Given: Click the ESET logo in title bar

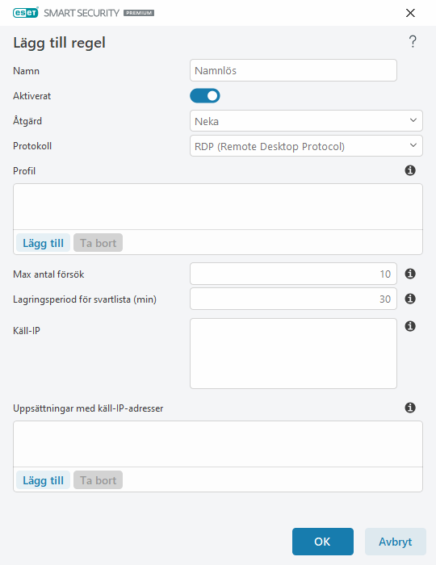Looking at the screenshot, I should pos(26,13).
